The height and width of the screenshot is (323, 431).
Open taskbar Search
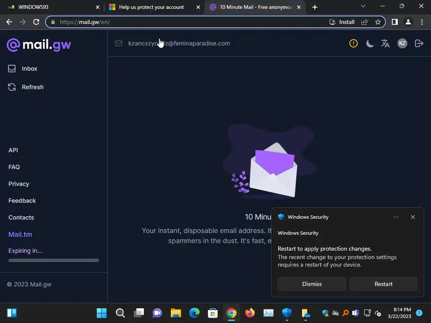[x=120, y=313]
